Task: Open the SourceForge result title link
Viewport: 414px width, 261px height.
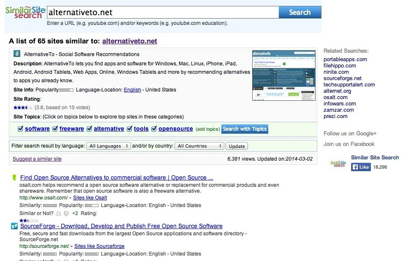Action: [122, 226]
